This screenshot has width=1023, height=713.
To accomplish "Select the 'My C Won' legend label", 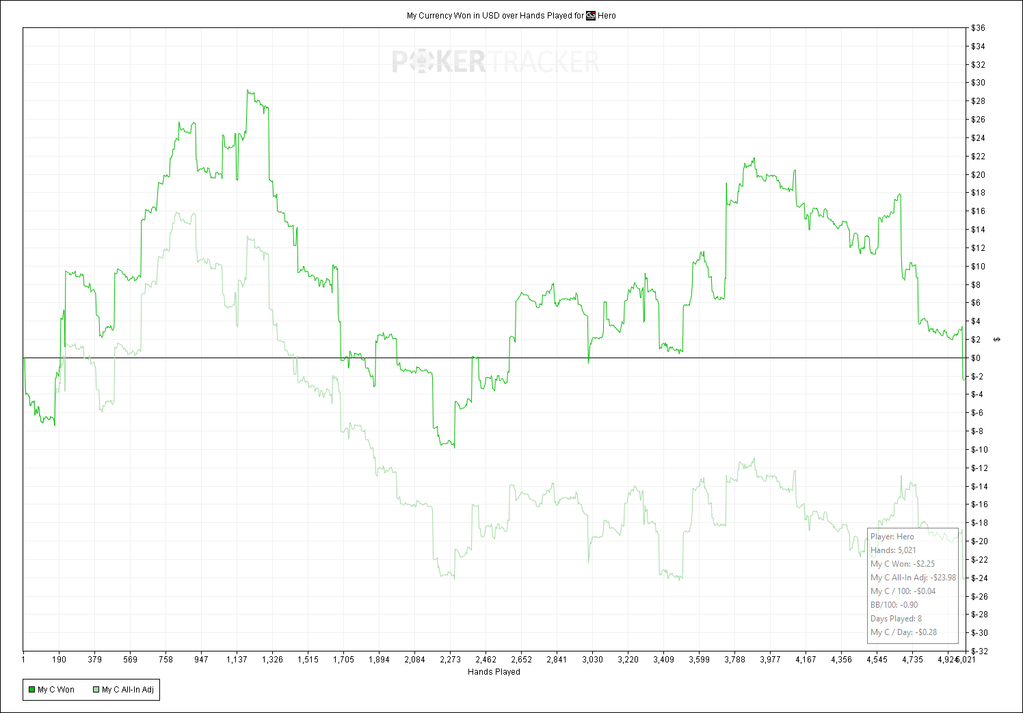I will [56, 690].
